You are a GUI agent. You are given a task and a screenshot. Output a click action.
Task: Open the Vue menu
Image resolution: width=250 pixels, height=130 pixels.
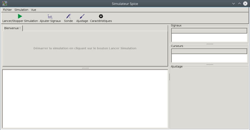tap(34, 10)
